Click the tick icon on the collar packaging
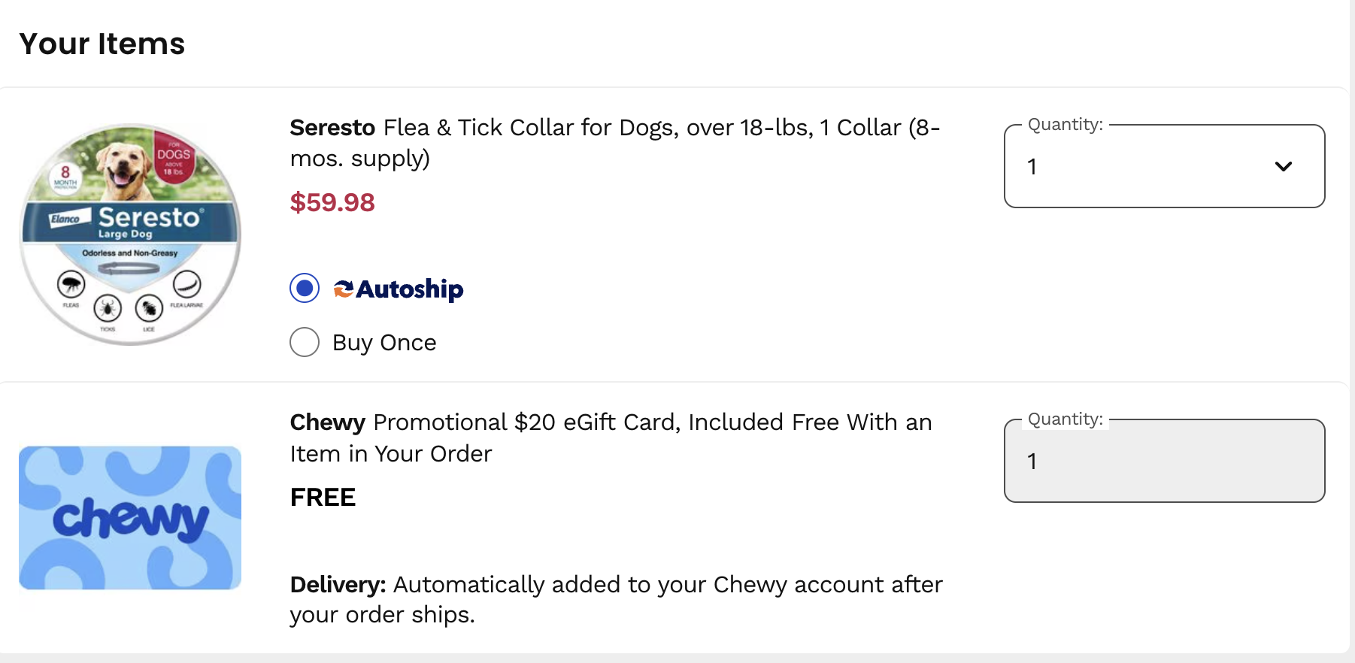Viewport: 1355px width, 663px height. pyautogui.click(x=107, y=308)
